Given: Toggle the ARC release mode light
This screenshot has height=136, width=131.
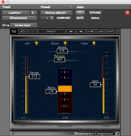Looking at the screenshot, I should pyautogui.click(x=37, y=43).
